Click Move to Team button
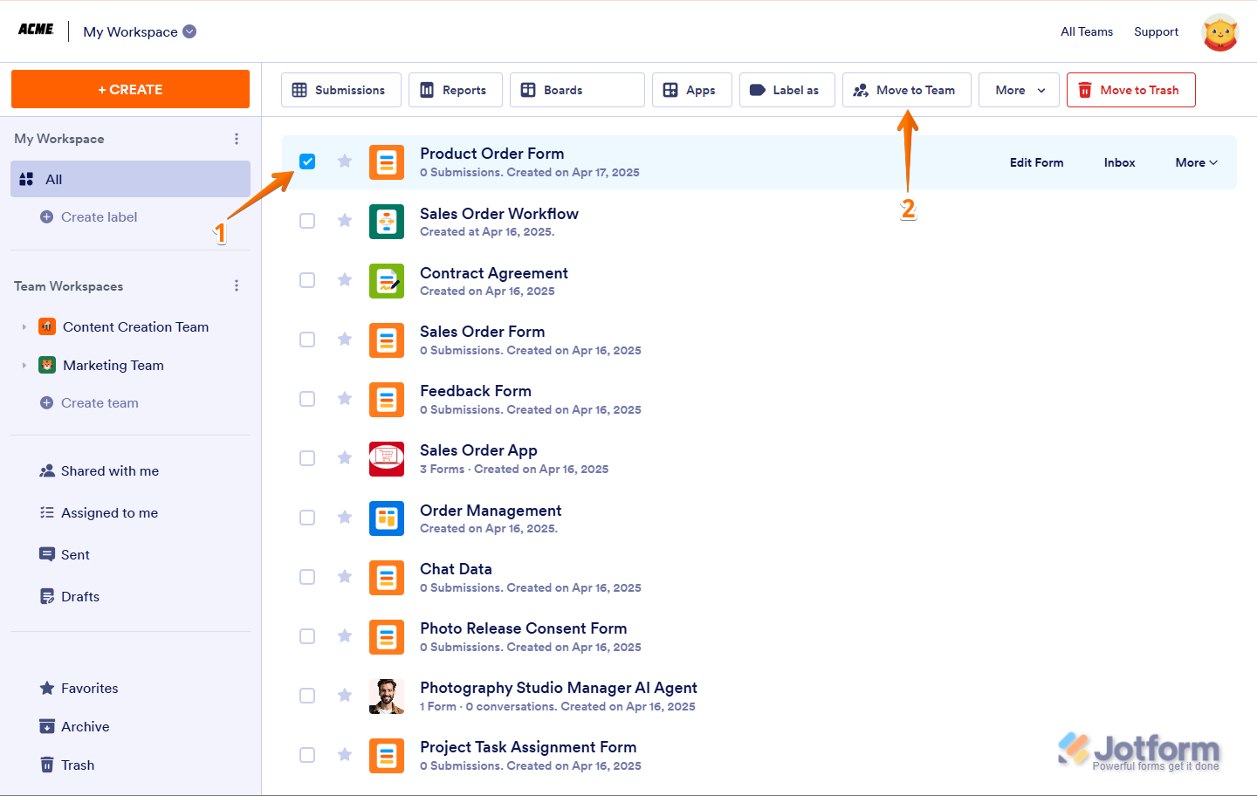This screenshot has height=796, width=1257. (906, 90)
